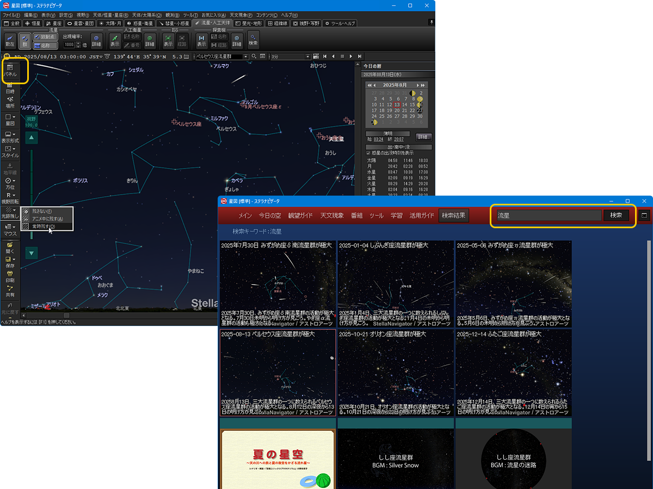Open the ペルセウス座流星群が極大 thumbnail

click(278, 373)
